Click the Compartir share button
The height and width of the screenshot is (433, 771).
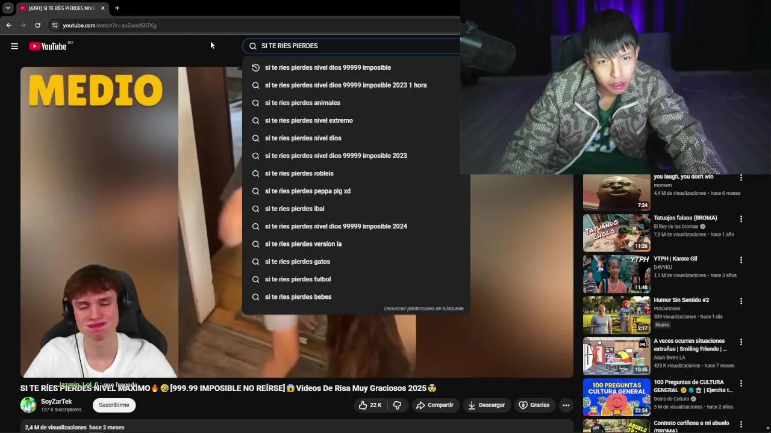434,405
